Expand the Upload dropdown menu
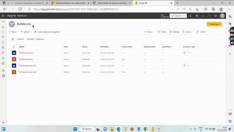234x132 pixels. click(26, 32)
